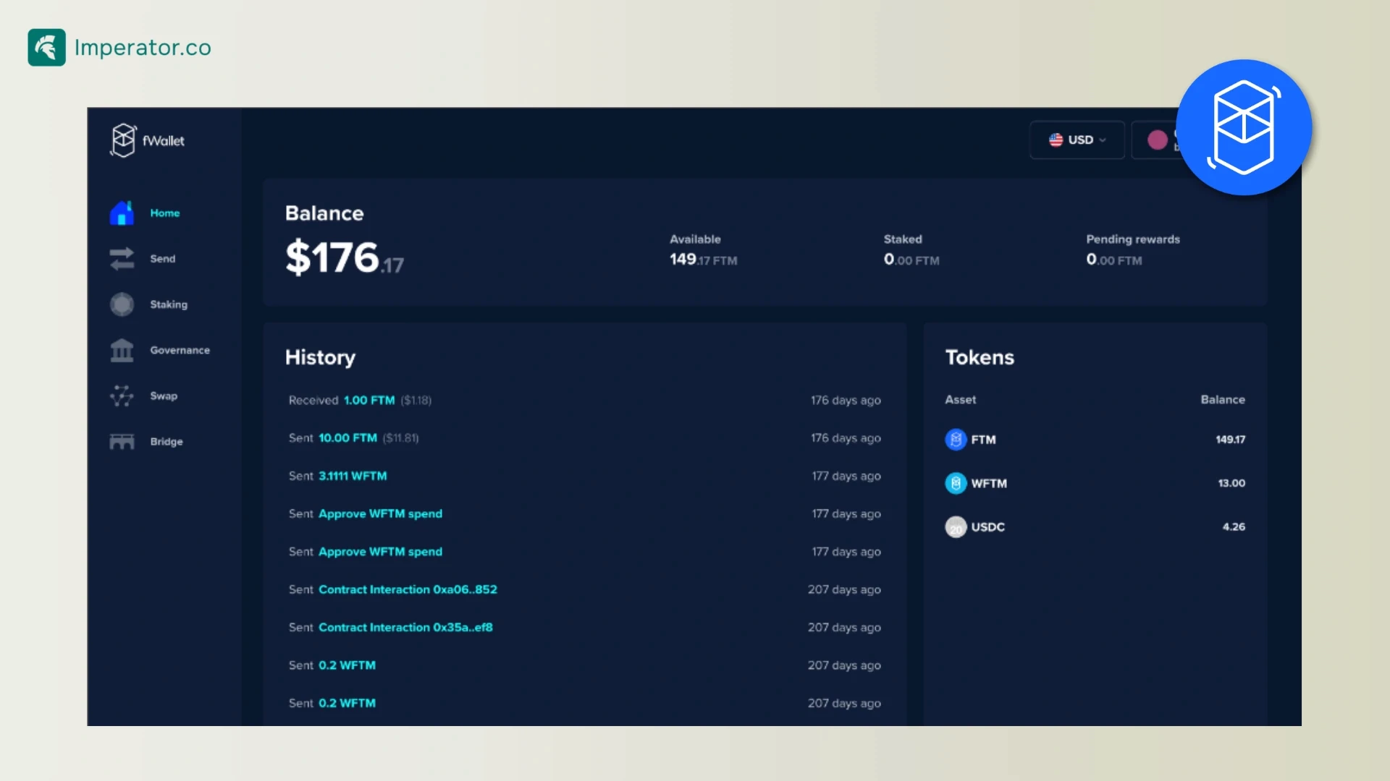Open the Sent 10.00 FTM transaction

[585, 438]
